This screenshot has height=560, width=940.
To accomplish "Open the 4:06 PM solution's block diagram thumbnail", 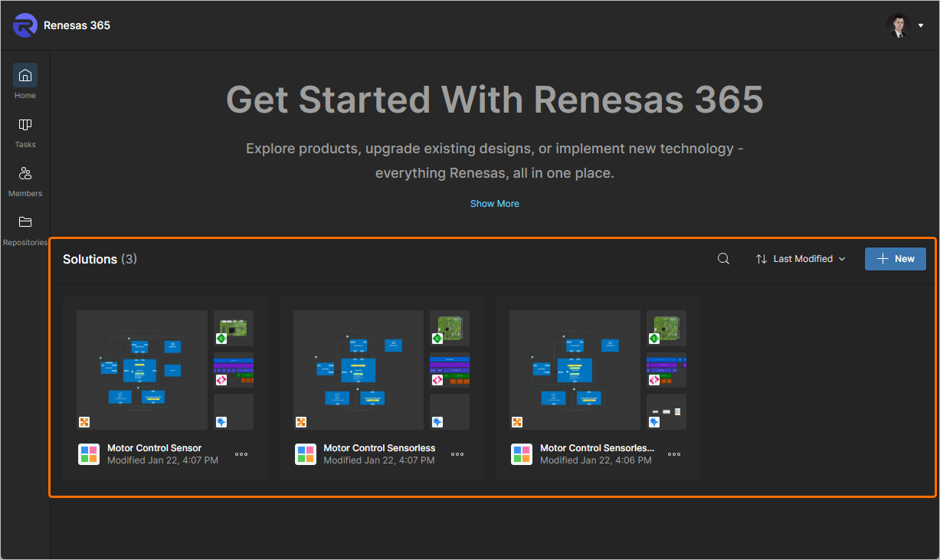I will [575, 369].
